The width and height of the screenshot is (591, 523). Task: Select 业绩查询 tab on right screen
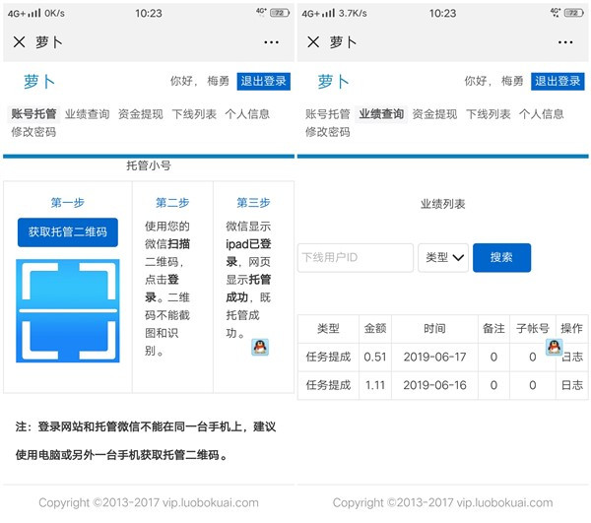pos(381,114)
